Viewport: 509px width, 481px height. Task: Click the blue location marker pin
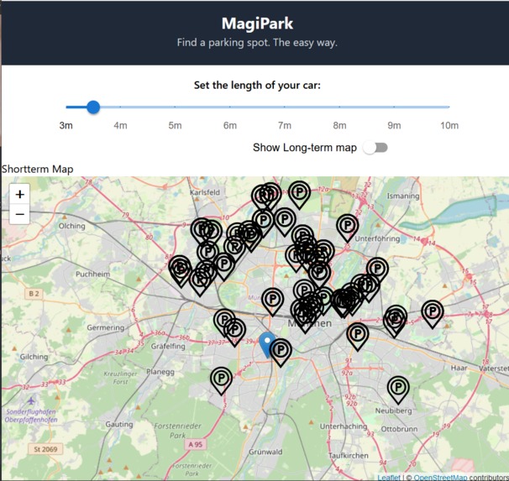265,344
